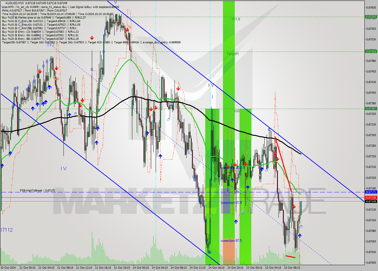The height and width of the screenshot is (271, 378).
Task: Click the 0.67030 price axis label
Action: tap(371, 252)
